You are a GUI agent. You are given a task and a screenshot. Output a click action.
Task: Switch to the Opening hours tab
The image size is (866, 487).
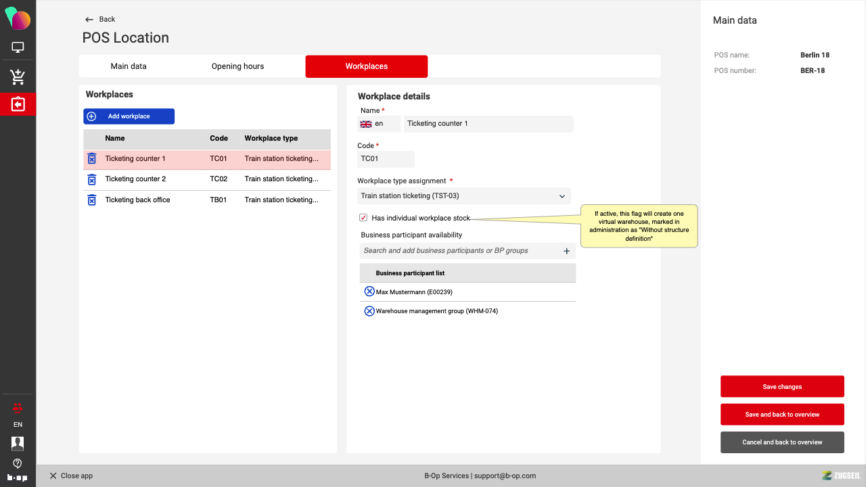click(237, 66)
